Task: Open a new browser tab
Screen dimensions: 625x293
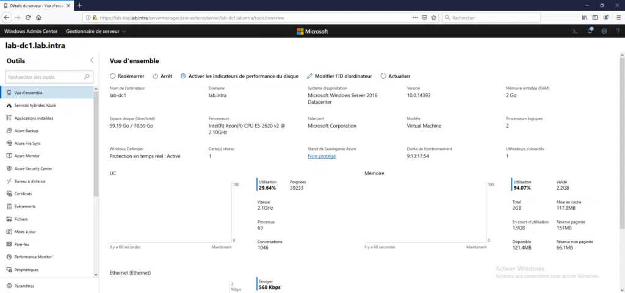Action: pyautogui.click(x=80, y=5)
